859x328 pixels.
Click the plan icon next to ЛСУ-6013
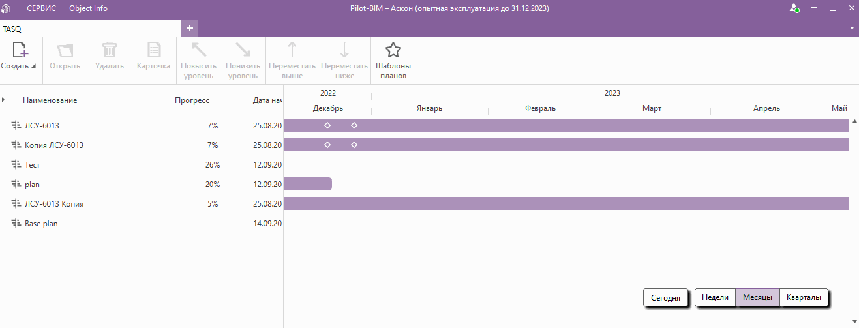point(16,126)
